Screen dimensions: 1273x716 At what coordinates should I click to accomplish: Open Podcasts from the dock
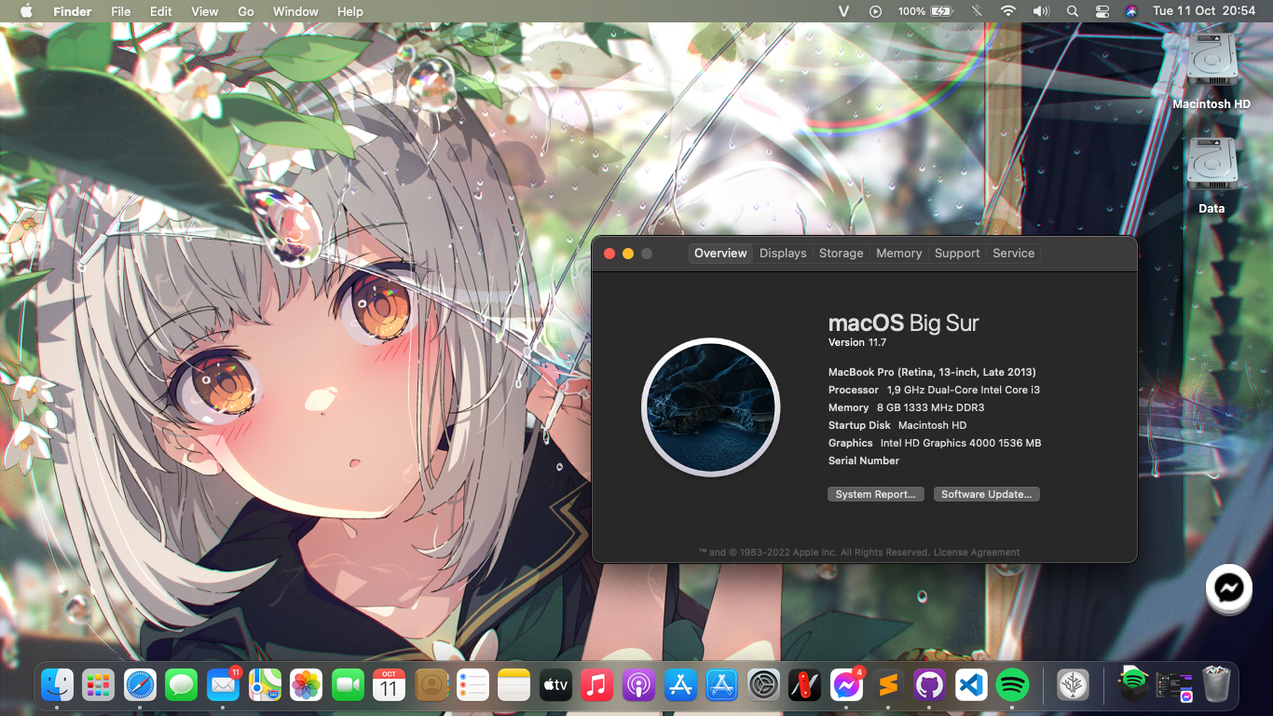[x=638, y=685]
